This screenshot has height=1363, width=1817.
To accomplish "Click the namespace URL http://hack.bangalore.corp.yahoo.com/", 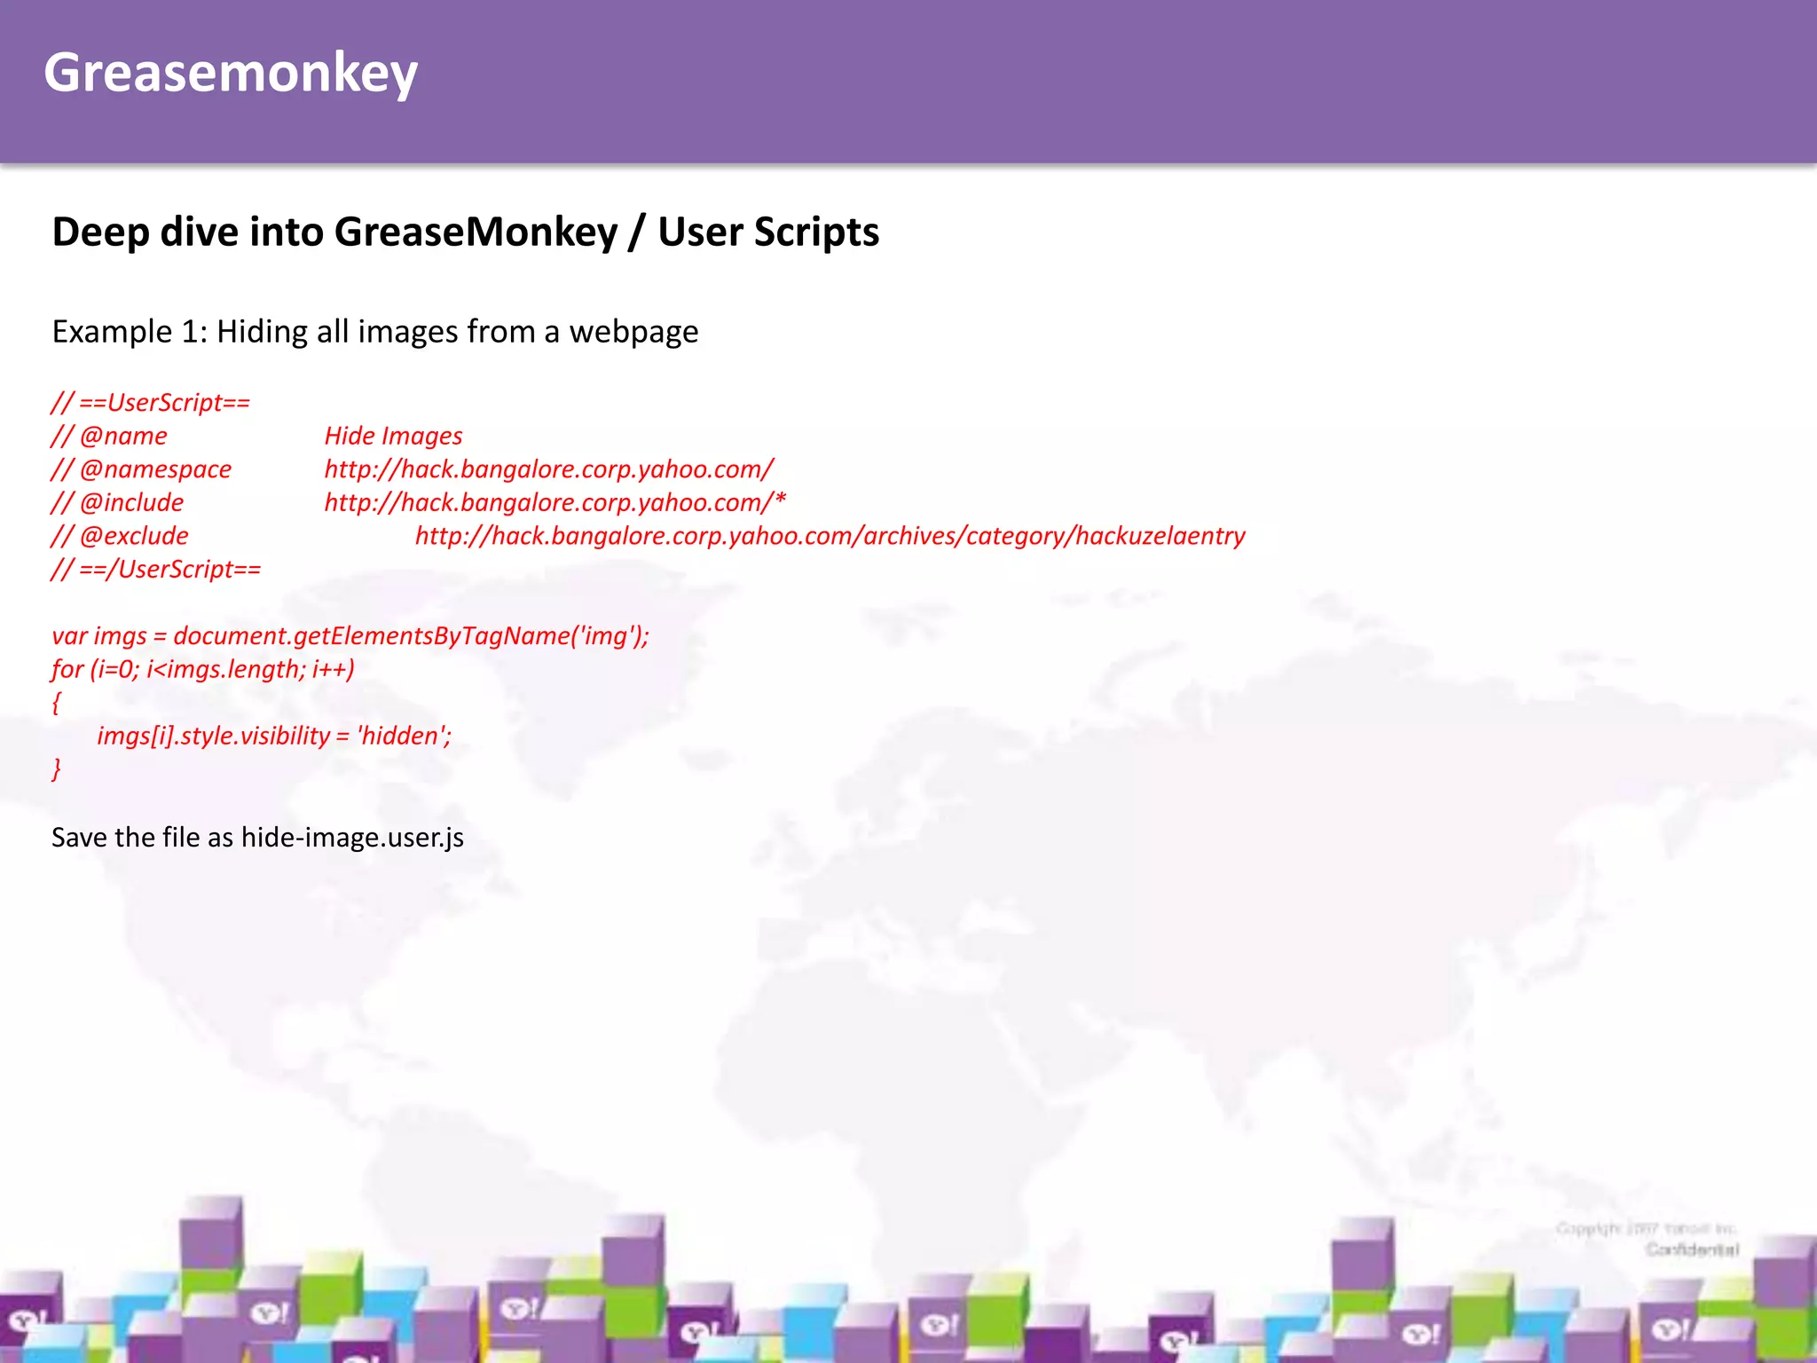I will click(x=549, y=469).
